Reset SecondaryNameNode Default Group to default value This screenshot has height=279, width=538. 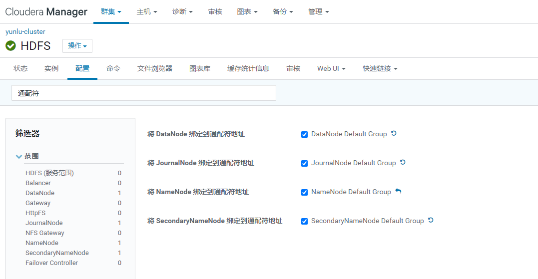[x=431, y=220]
